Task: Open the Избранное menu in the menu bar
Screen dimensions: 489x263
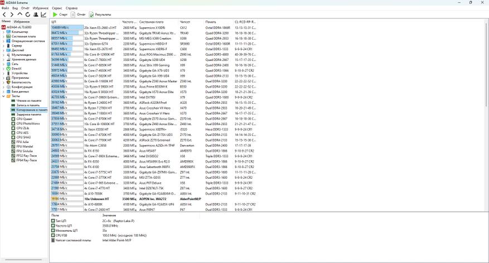Action: (x=41, y=8)
